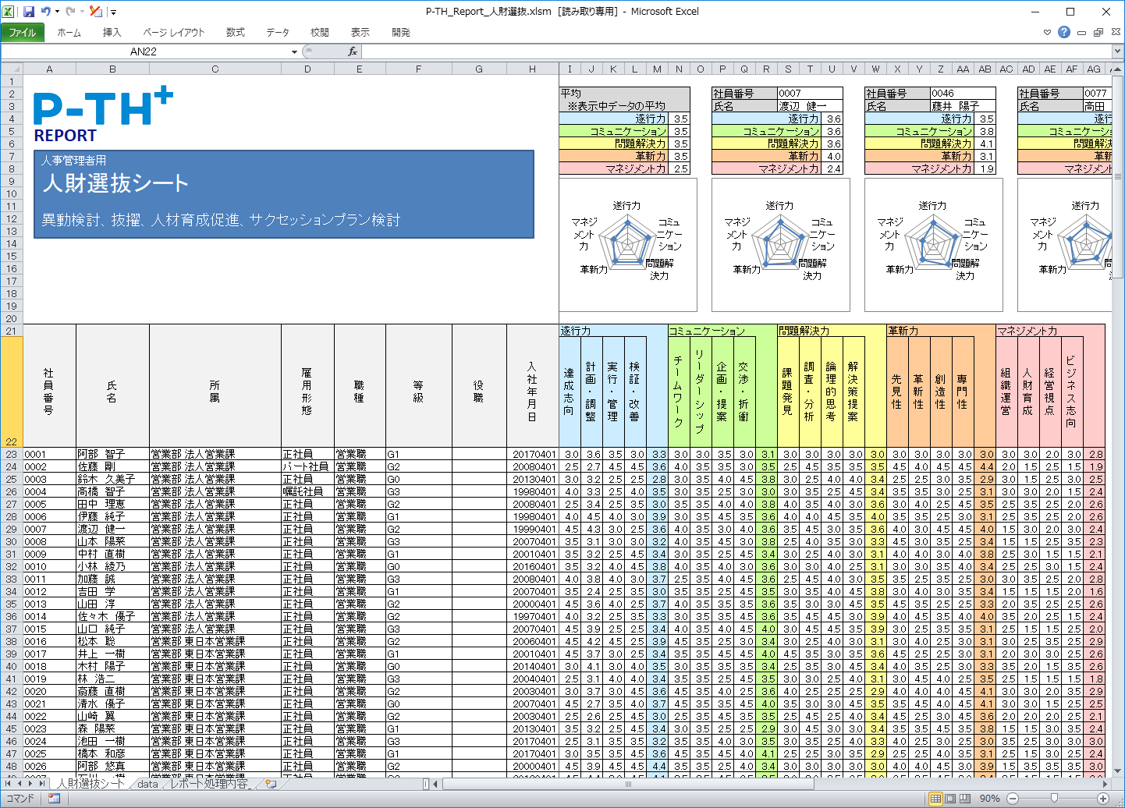
Task: Click the Select All corner of the grid
Action: pyautogui.click(x=12, y=69)
